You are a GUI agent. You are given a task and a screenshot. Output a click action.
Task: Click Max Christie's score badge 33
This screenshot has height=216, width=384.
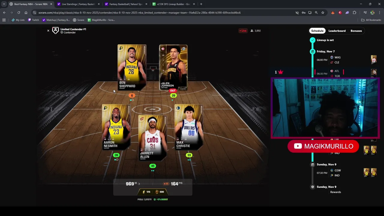click(189, 155)
